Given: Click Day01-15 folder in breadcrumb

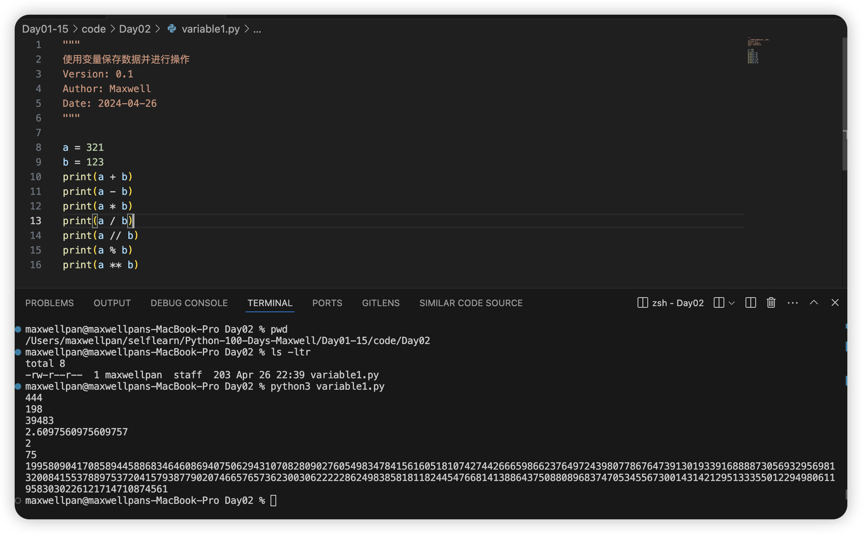Looking at the screenshot, I should (x=45, y=29).
